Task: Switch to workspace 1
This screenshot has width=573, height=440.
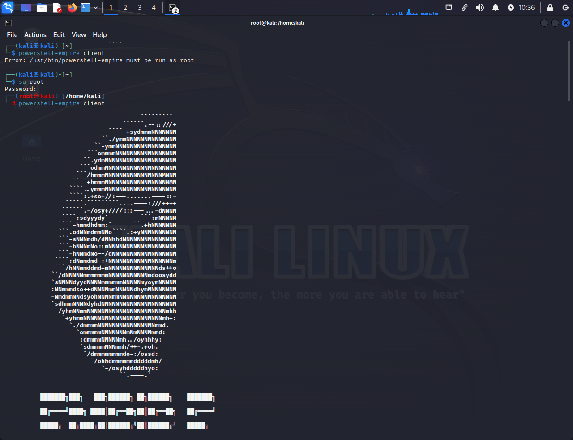Action: click(111, 8)
